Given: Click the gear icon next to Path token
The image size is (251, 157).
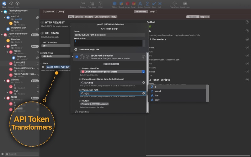Looking at the screenshot, I should click(x=43, y=67).
